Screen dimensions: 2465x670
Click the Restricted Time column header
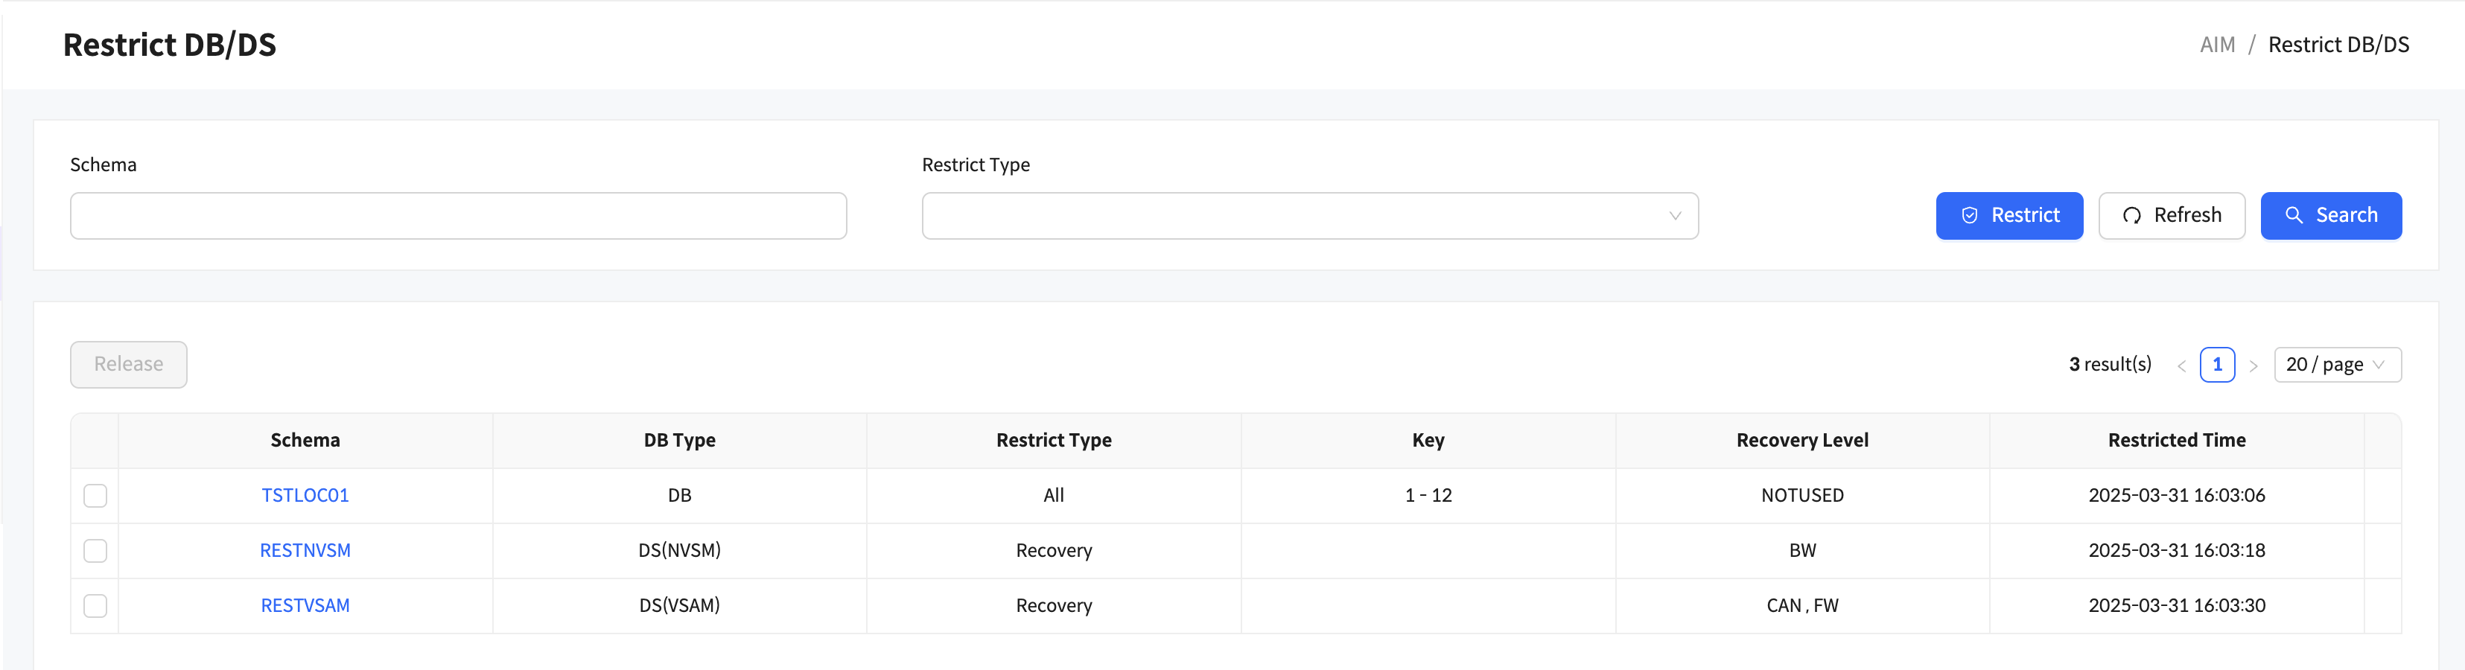(2176, 440)
